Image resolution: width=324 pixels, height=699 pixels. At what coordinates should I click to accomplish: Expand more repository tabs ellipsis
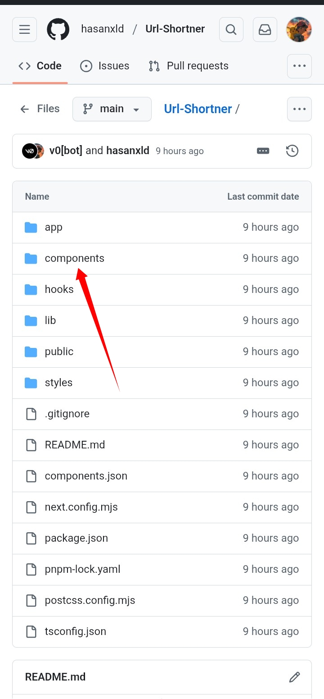point(299,66)
